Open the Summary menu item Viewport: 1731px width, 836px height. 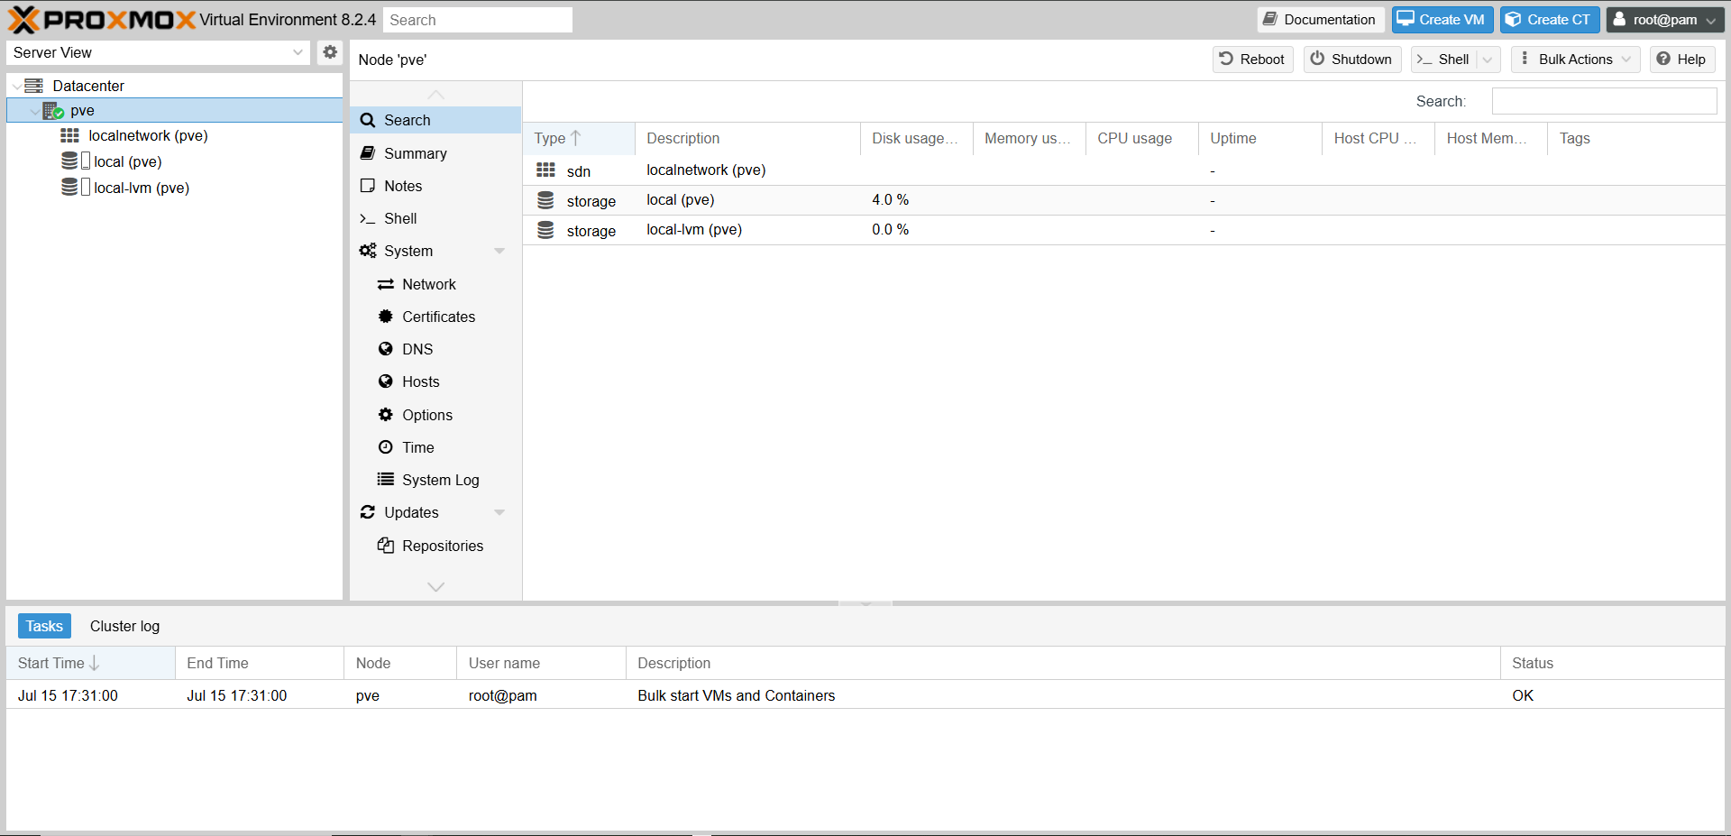point(415,153)
